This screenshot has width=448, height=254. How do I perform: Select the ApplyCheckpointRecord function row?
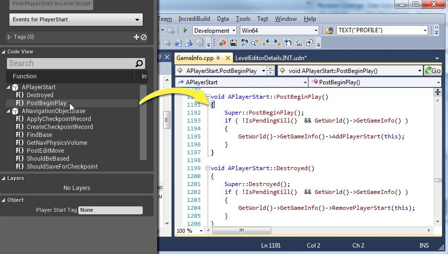coord(72,119)
